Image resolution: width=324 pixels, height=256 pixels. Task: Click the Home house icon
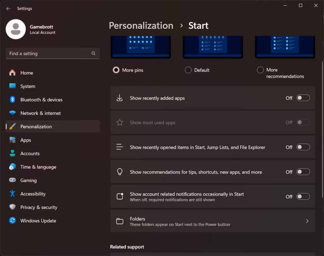[x=12, y=73]
